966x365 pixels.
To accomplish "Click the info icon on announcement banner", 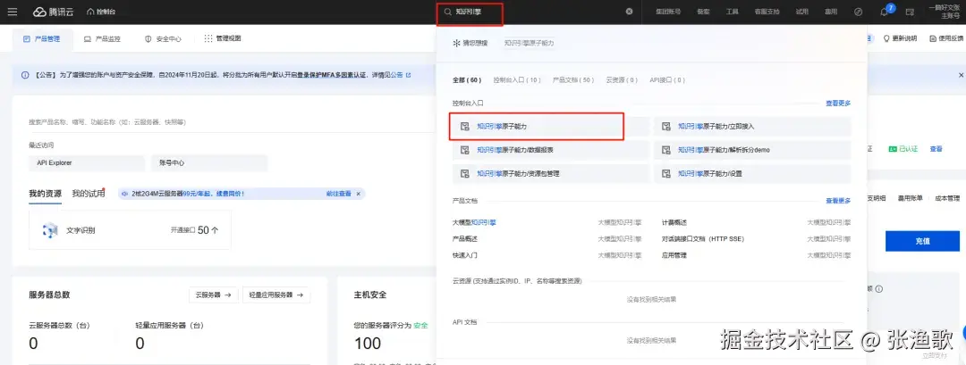I will click(x=25, y=75).
